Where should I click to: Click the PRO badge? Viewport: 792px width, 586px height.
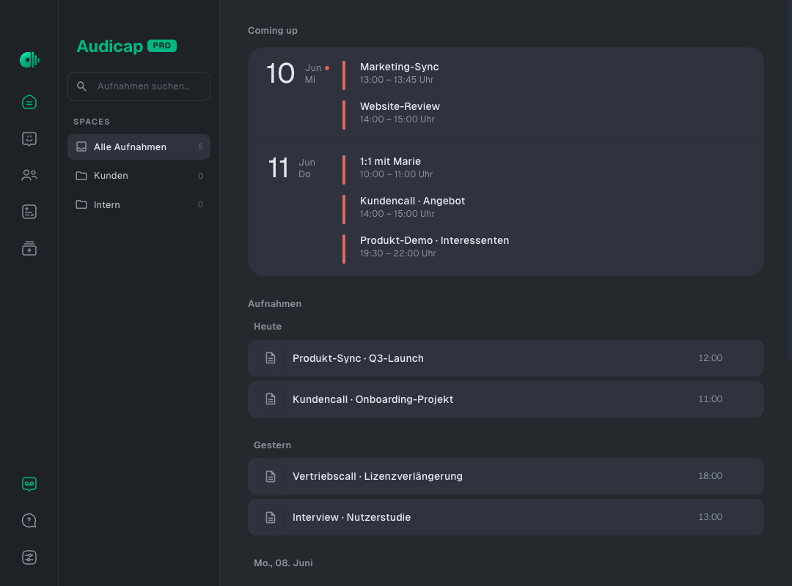(x=162, y=45)
